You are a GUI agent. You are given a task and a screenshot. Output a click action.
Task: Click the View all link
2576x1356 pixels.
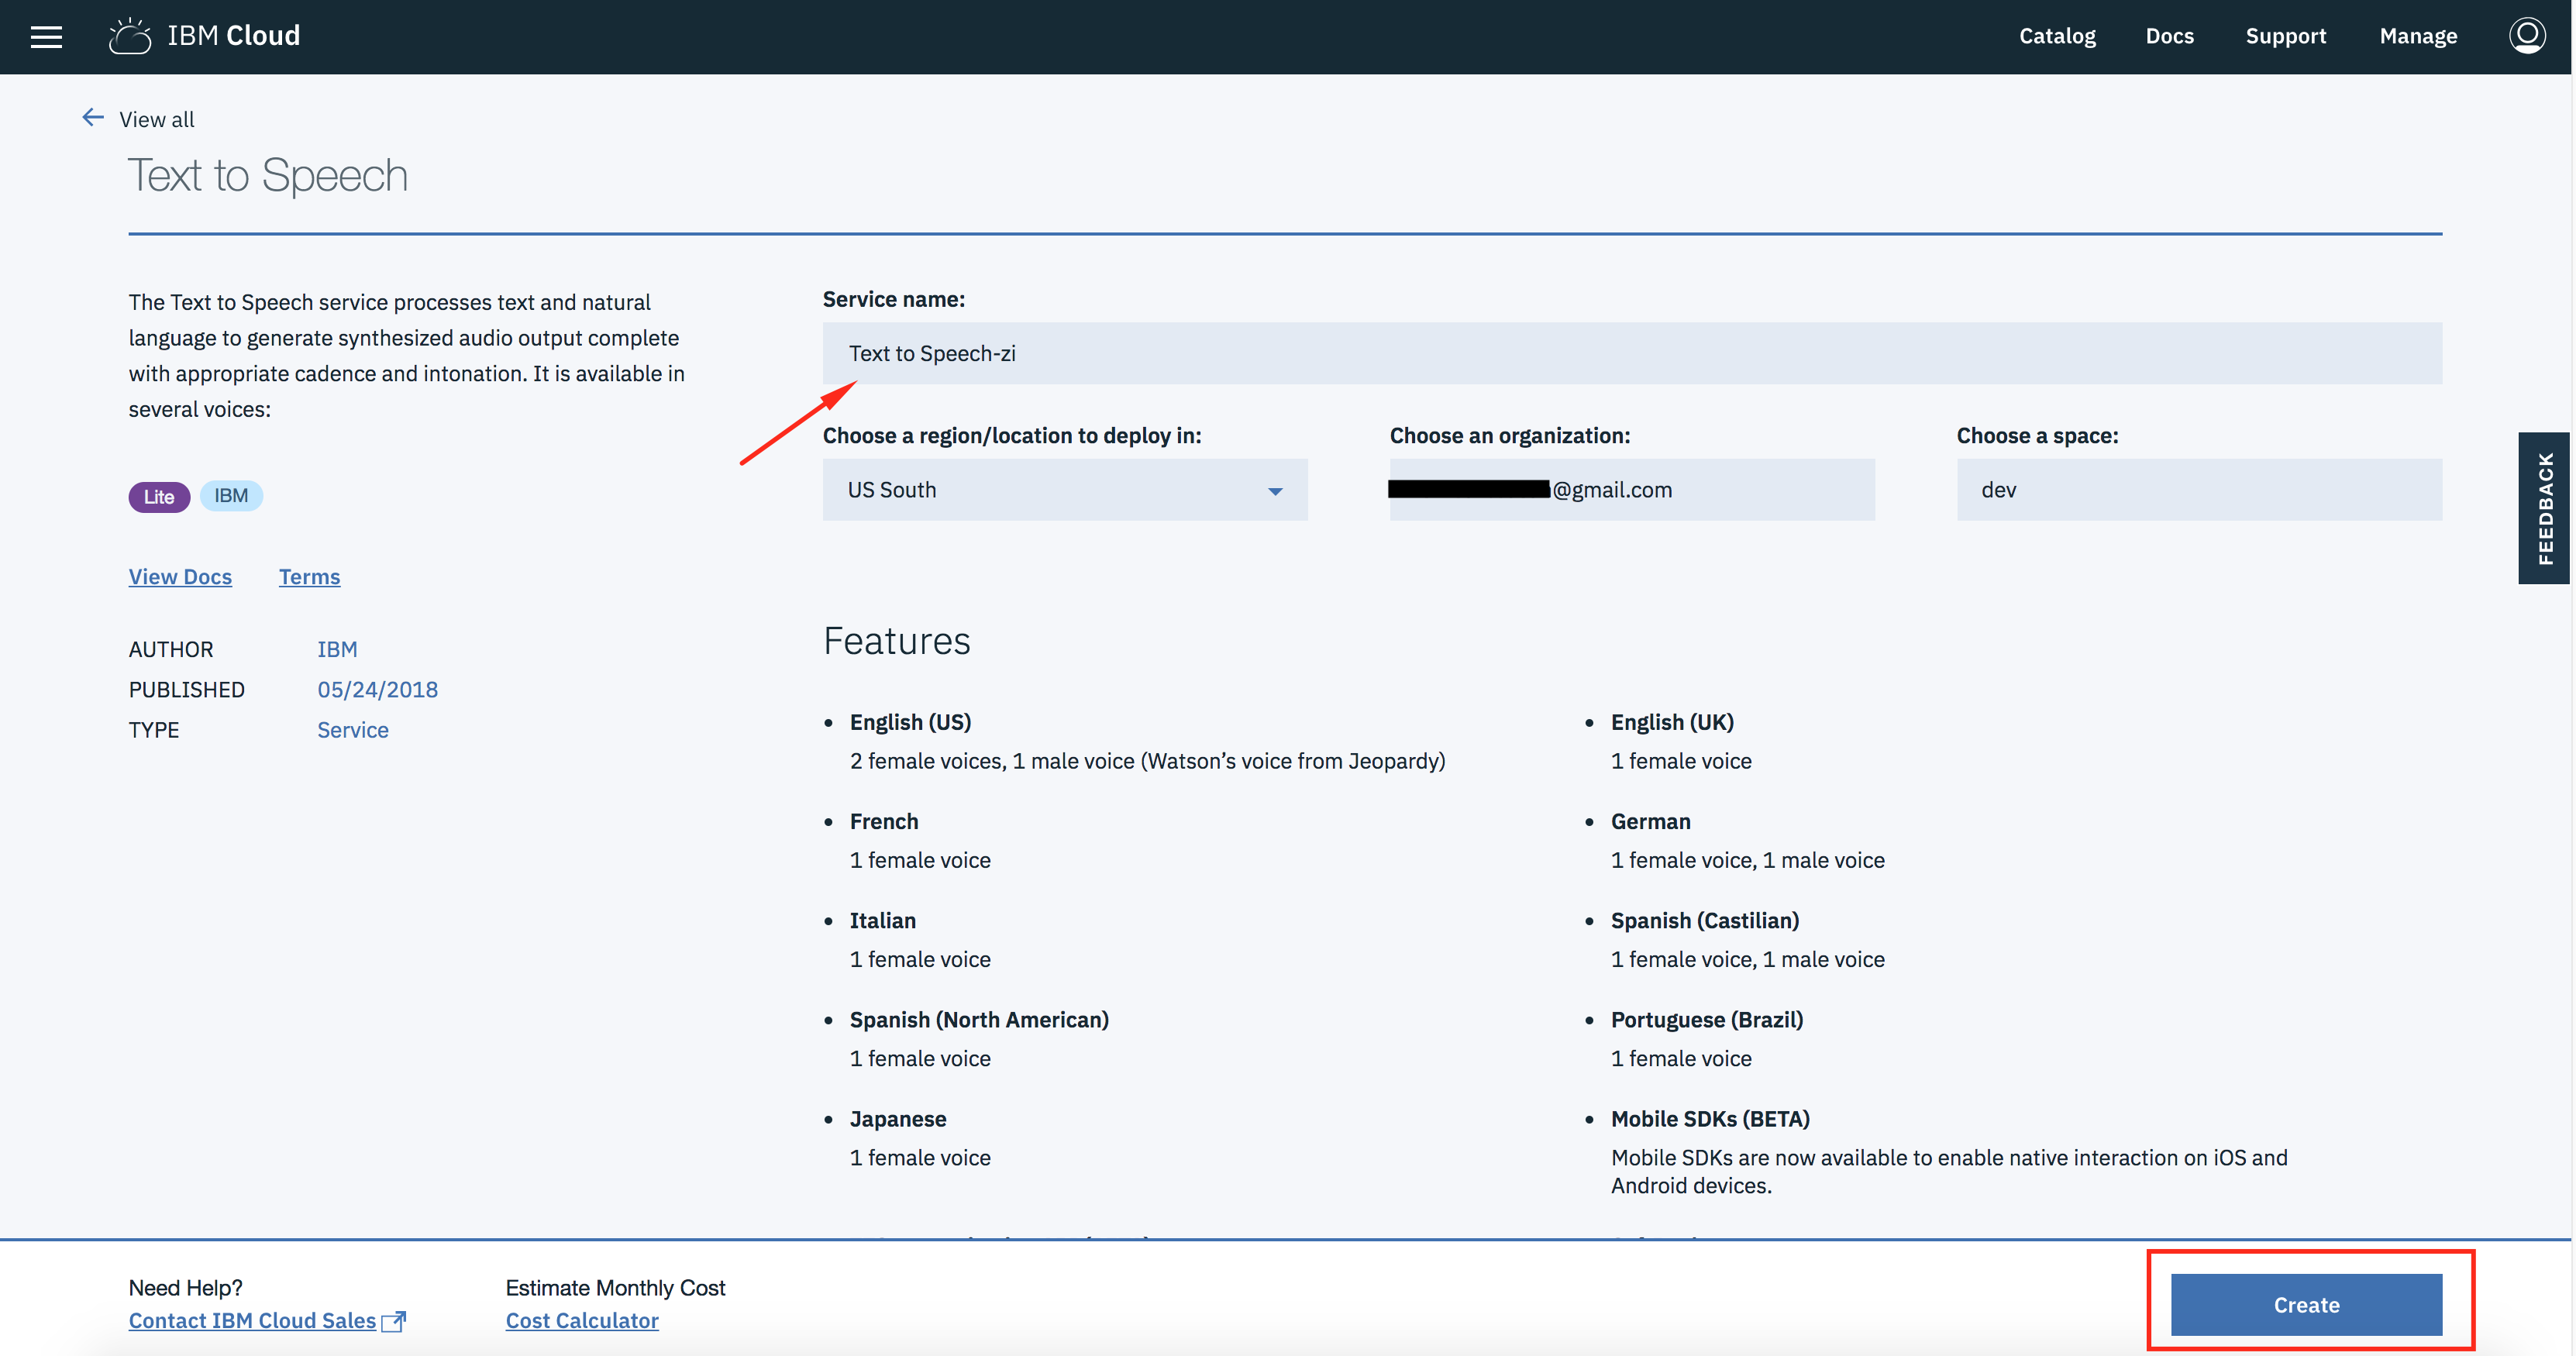(x=157, y=119)
